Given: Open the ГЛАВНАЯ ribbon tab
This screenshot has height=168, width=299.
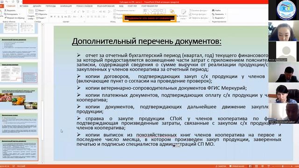Looking at the screenshot, I should 11,6.
